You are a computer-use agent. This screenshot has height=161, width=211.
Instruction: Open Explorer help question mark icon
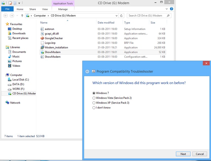[x=171, y=9]
